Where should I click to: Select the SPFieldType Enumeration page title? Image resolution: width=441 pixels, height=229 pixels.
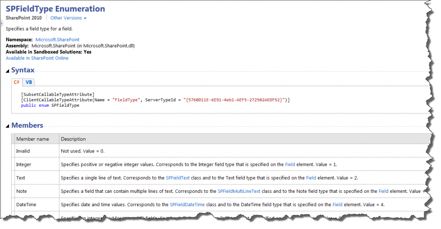(x=56, y=9)
